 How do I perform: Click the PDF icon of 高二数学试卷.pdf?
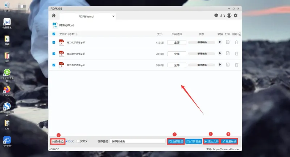(61, 54)
